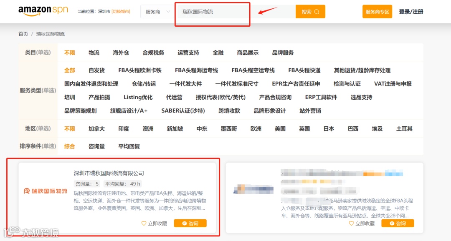Filter by 授权代表(欧代/英代)

(220, 97)
